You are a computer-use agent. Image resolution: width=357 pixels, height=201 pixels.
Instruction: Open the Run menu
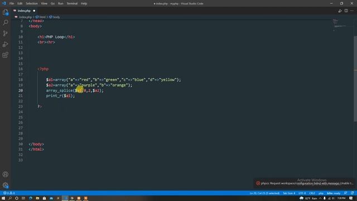[x=61, y=3]
